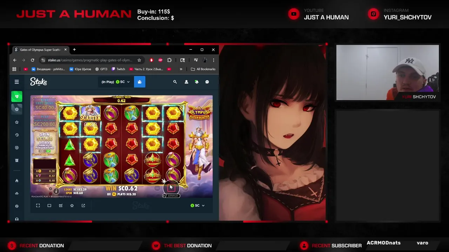Open the Twitch bookmark

coord(118,69)
